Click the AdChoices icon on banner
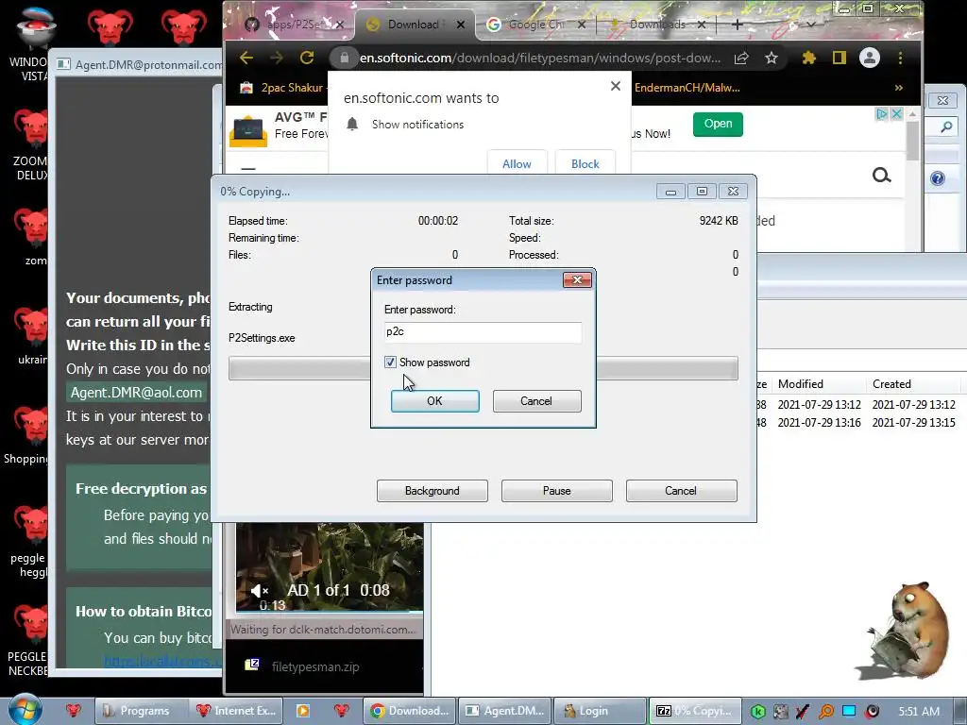 (882, 114)
